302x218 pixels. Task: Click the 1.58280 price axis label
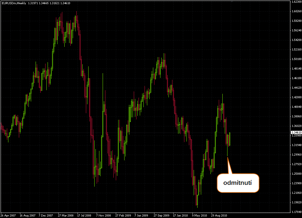coord(297,21)
